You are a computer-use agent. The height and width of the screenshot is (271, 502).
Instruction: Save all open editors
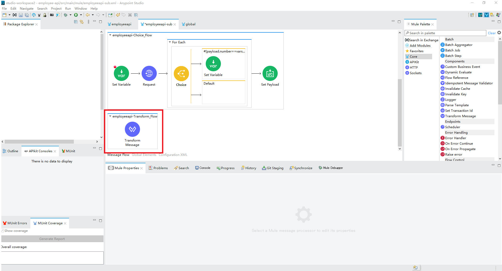[27, 15]
